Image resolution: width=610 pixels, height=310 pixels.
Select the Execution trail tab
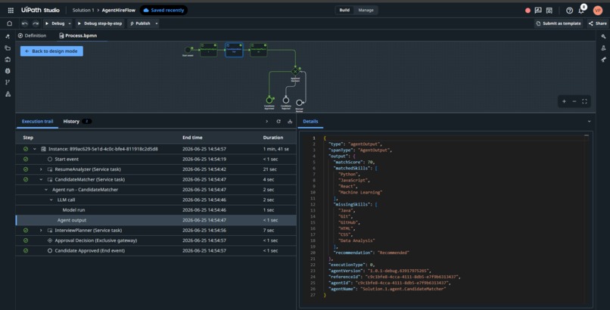[37, 121]
